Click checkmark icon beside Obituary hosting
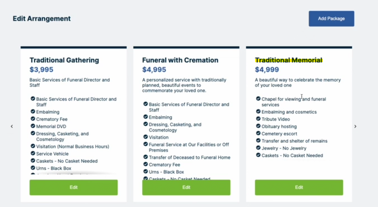This screenshot has width=378, height=207. pos(258,126)
